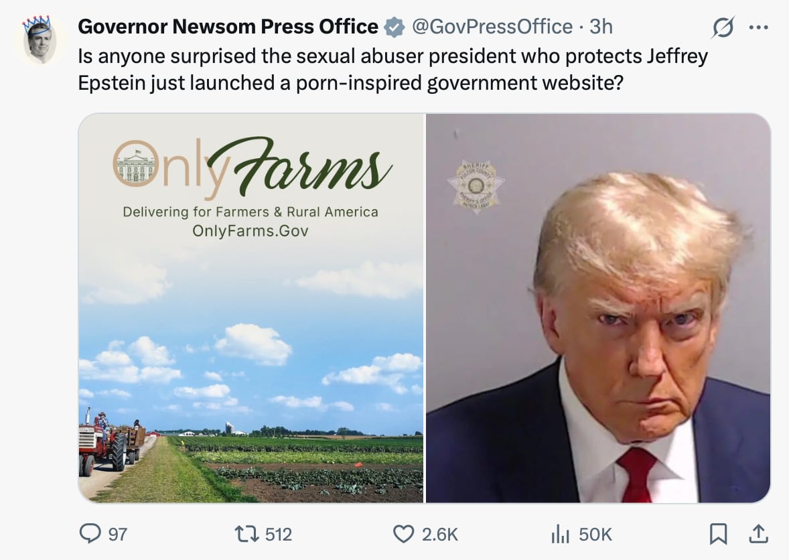The height and width of the screenshot is (560, 789).
Task: Open the 3h timestamp link
Action: tap(601, 27)
